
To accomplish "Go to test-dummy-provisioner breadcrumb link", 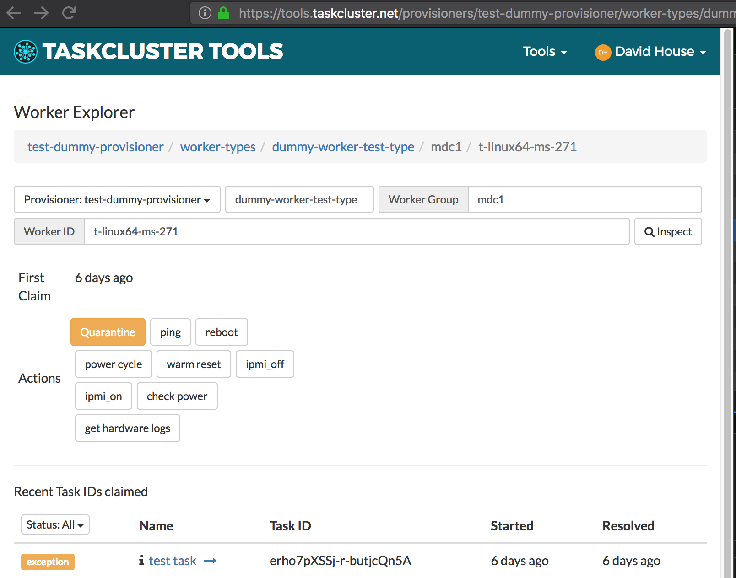I will tap(95, 147).
